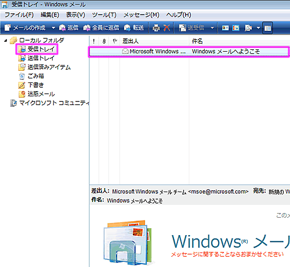Collapse the ローカル フォルダ tree node
The image size is (290, 267).
(6, 41)
